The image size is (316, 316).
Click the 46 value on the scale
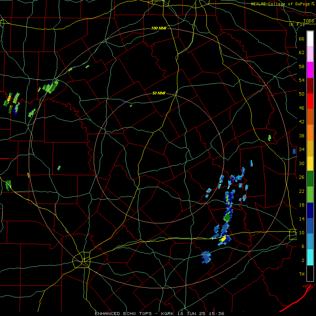click(302, 108)
